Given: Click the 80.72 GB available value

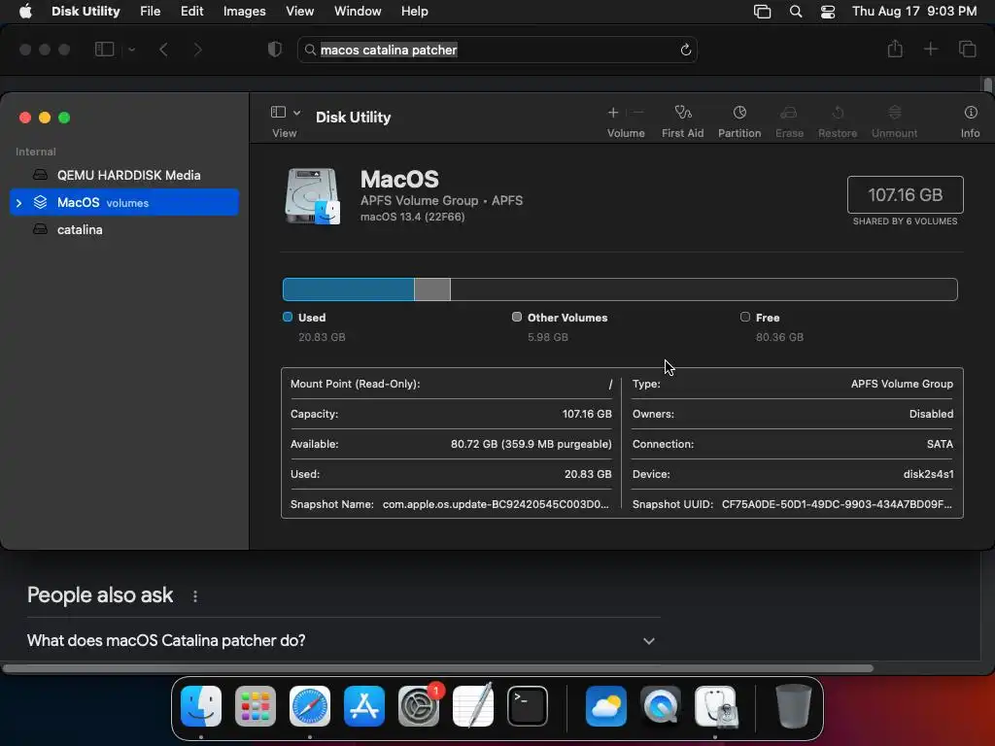Looking at the screenshot, I should [x=532, y=444].
